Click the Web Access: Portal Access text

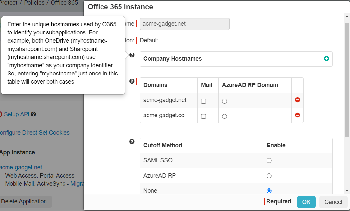40,176
